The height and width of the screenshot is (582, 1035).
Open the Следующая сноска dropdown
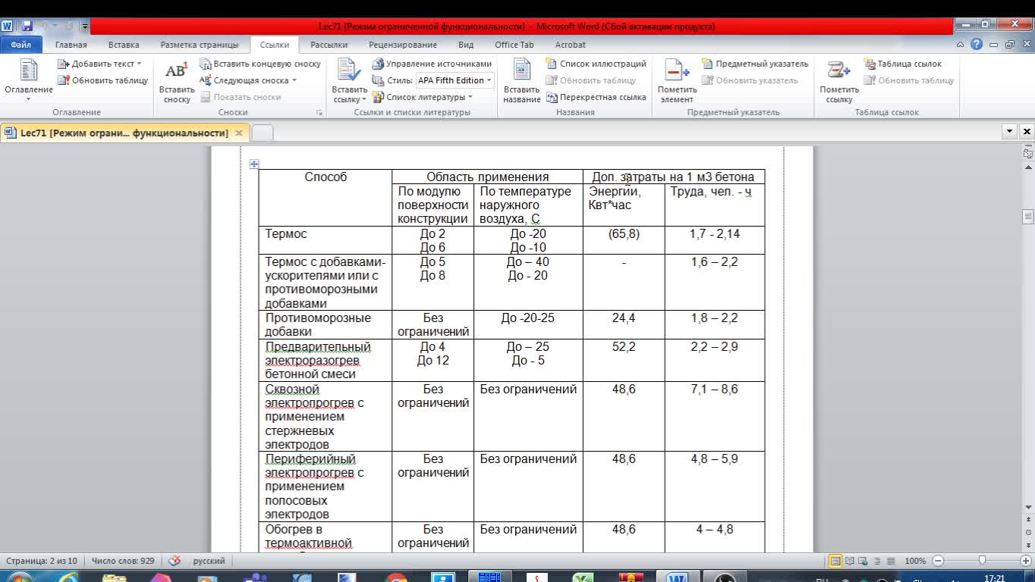[x=248, y=80]
